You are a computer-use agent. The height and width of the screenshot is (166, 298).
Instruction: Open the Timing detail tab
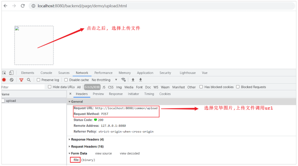click(149, 94)
